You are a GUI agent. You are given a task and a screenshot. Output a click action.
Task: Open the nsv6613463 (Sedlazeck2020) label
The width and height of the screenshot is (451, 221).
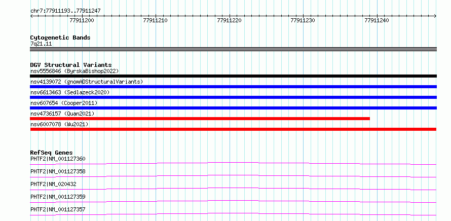click(70, 92)
